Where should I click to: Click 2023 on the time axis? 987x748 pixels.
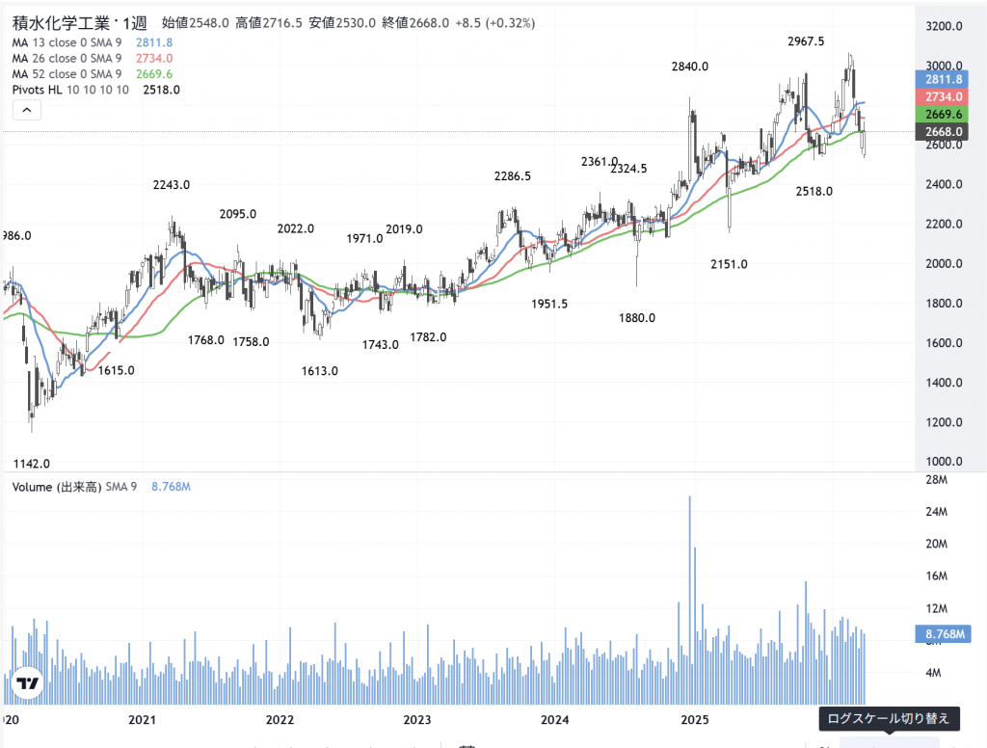[x=417, y=720]
